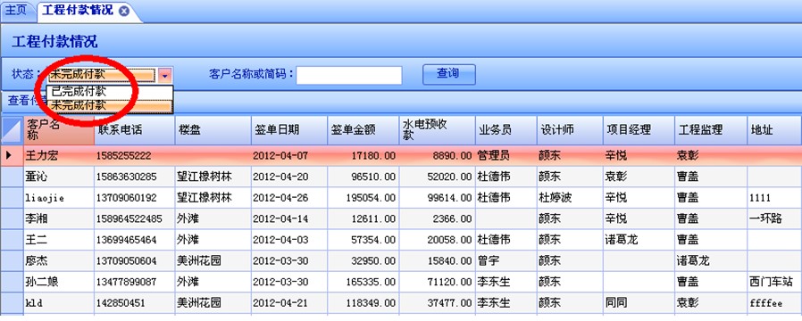Click amount 118349.00 cell
Viewport: 802px width, 321px height.
tap(363, 302)
